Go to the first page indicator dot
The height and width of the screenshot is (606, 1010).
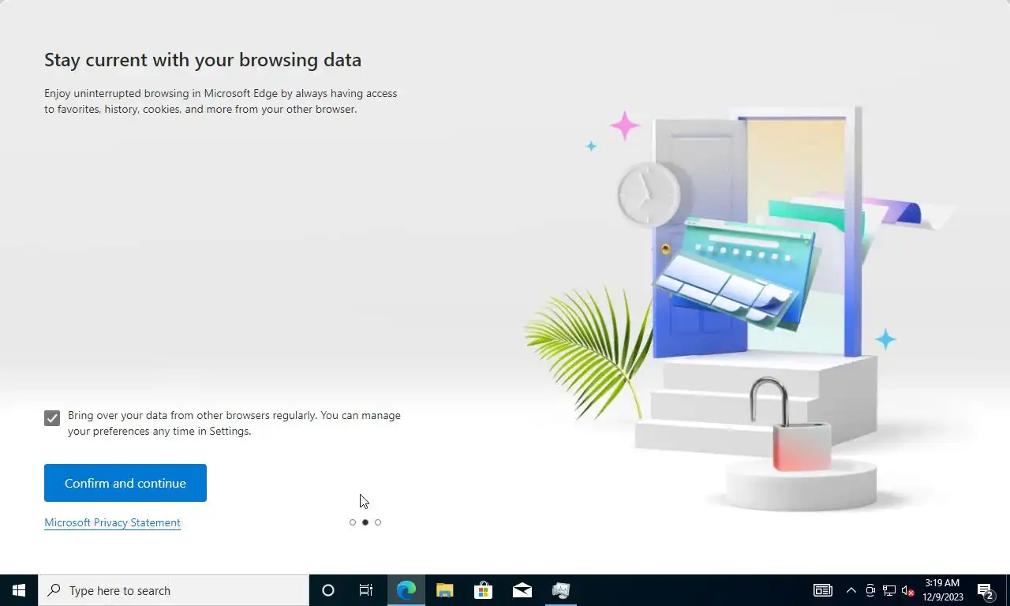353,522
